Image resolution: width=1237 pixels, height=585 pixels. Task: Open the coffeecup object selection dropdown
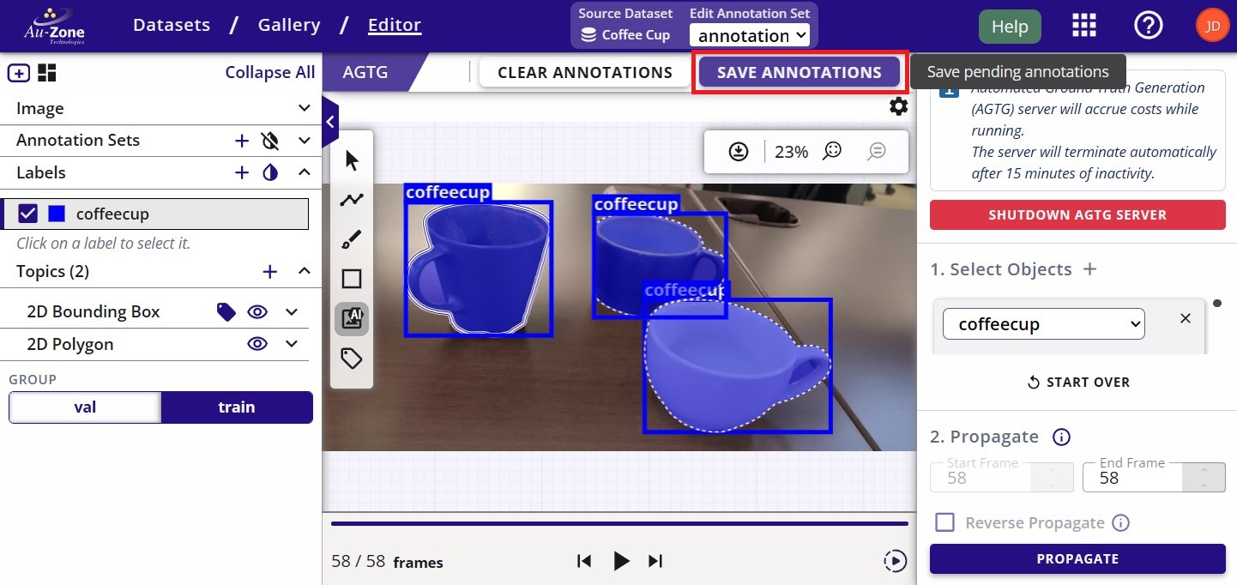pos(1043,324)
